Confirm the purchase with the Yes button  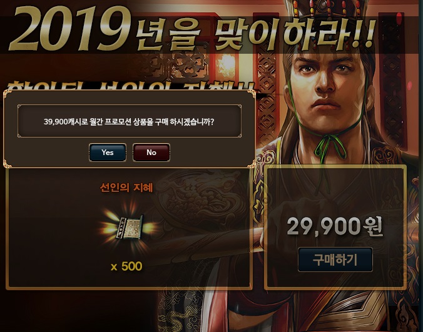pyautogui.click(x=108, y=153)
